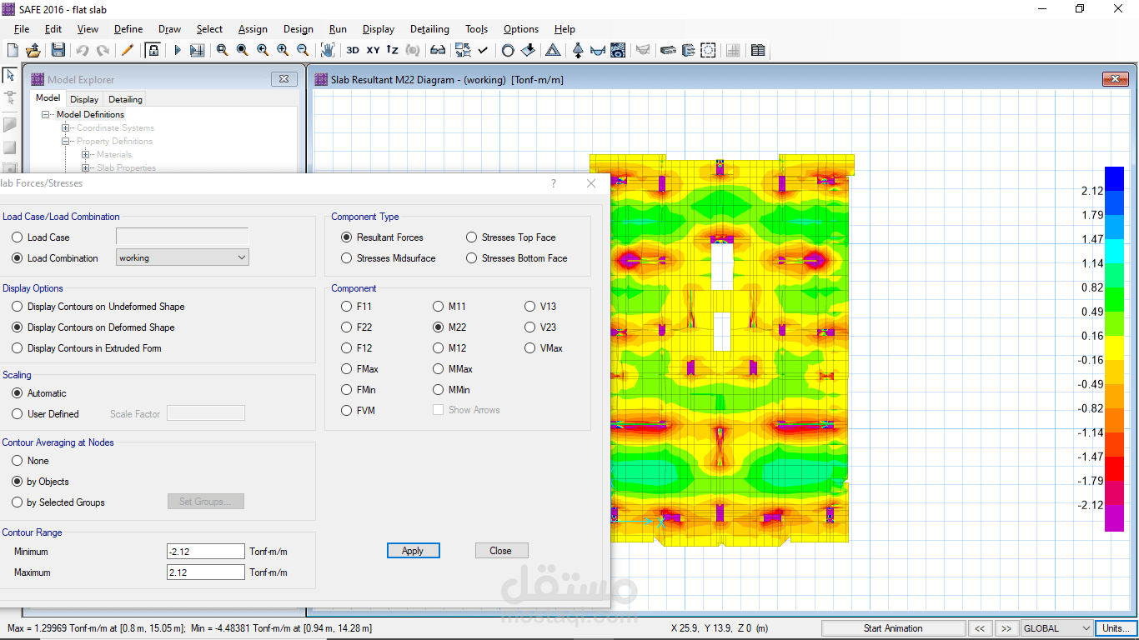Click the checkmark toolbar icon

[x=483, y=50]
